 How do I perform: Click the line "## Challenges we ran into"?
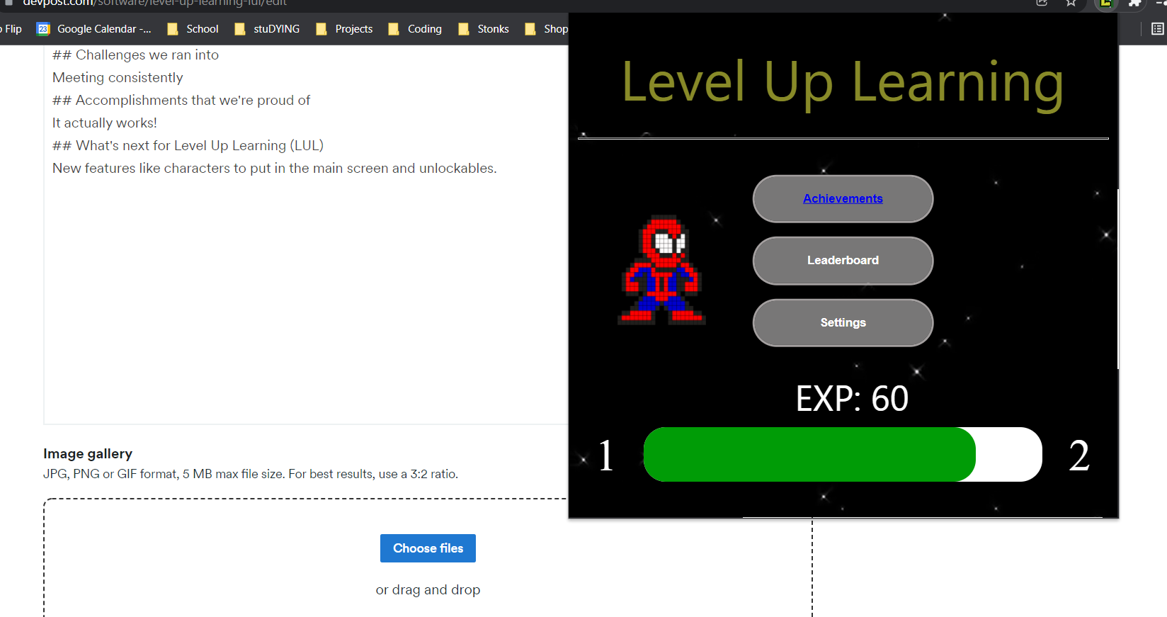[135, 55]
